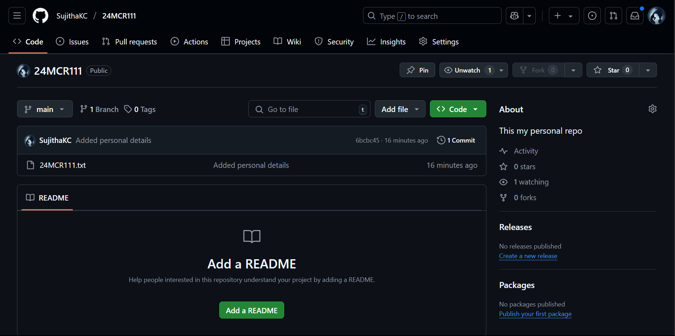This screenshot has width=675, height=336.
Task: Open the 24MCR111 breadcrumb link
Action: point(119,16)
